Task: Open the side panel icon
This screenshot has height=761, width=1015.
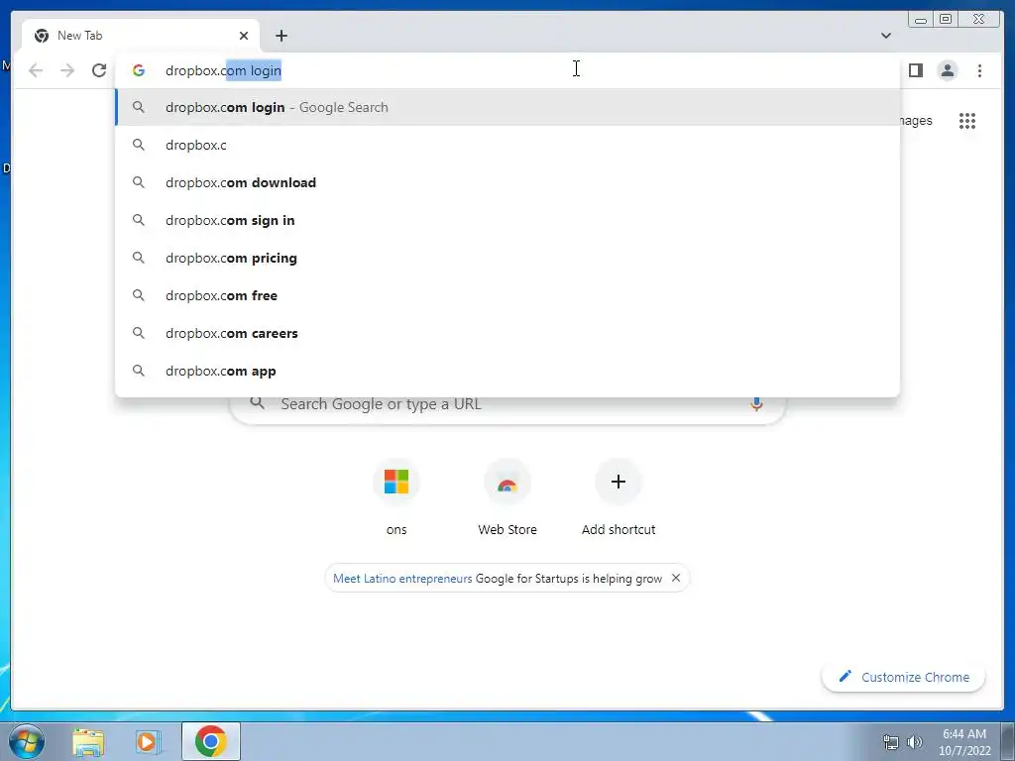Action: click(915, 70)
